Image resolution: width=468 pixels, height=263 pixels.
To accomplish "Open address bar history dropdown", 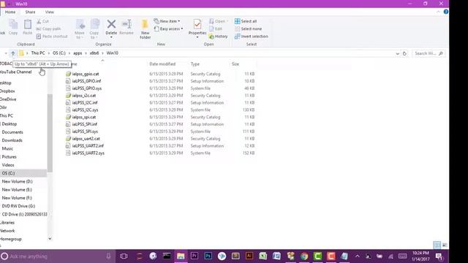I will 397,53.
